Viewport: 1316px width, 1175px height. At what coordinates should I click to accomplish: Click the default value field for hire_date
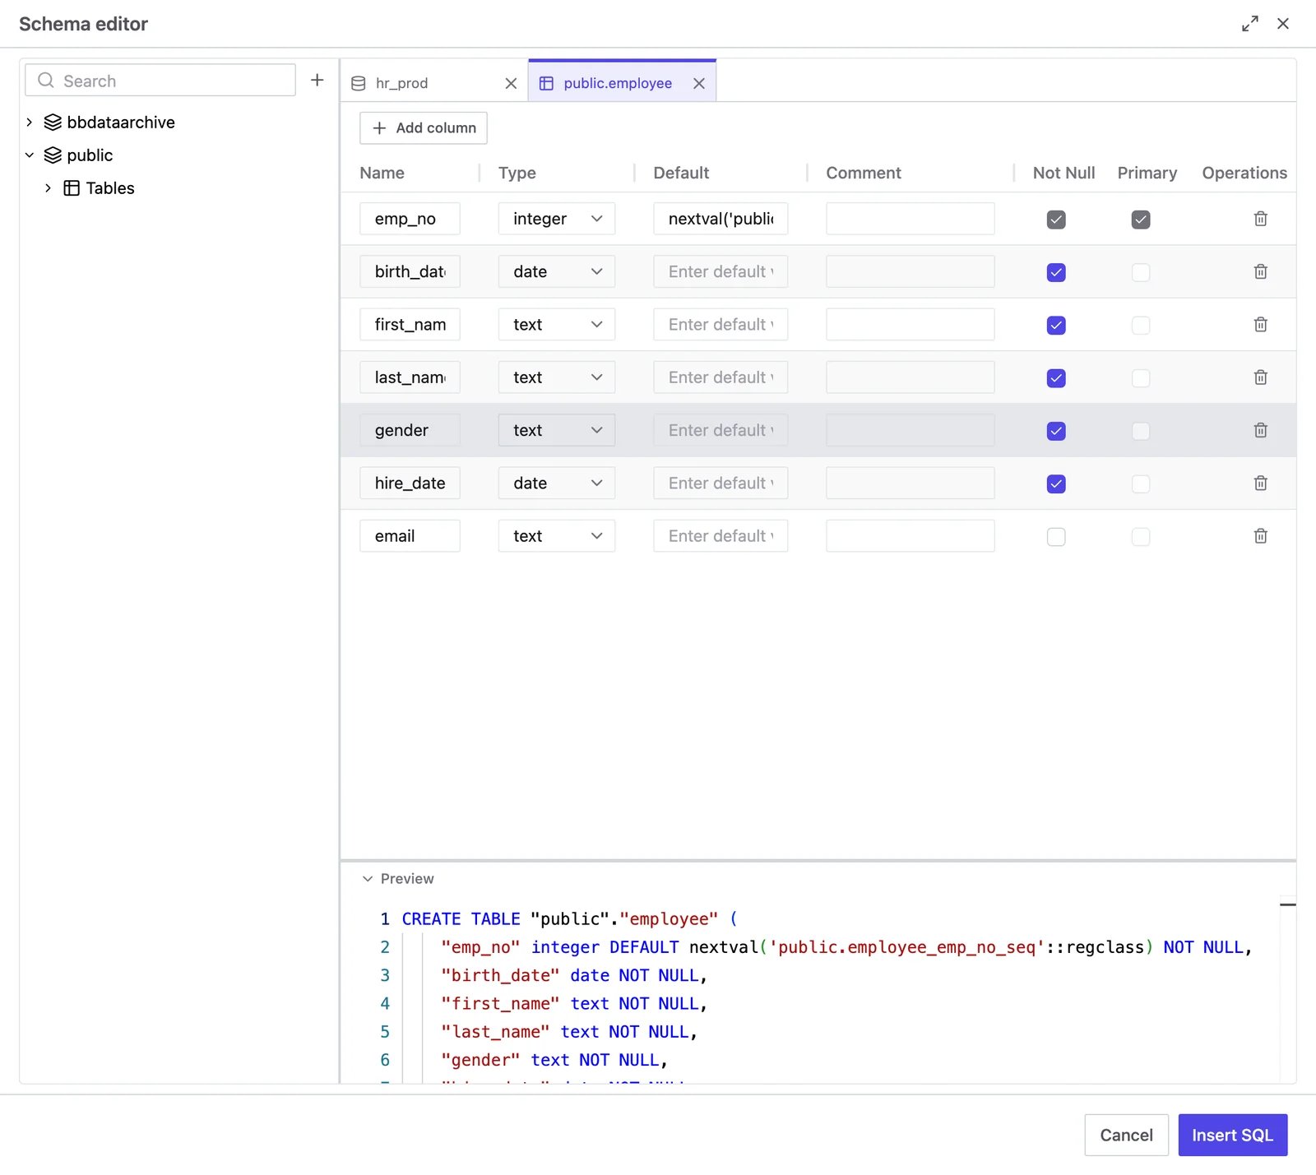click(x=721, y=483)
